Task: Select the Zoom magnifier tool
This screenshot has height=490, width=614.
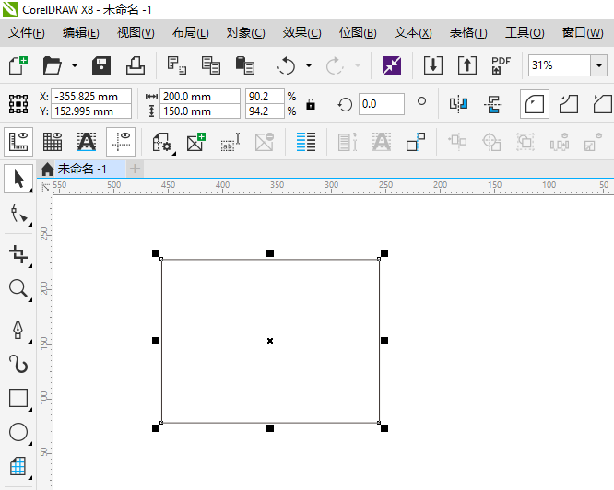Action: [18, 289]
